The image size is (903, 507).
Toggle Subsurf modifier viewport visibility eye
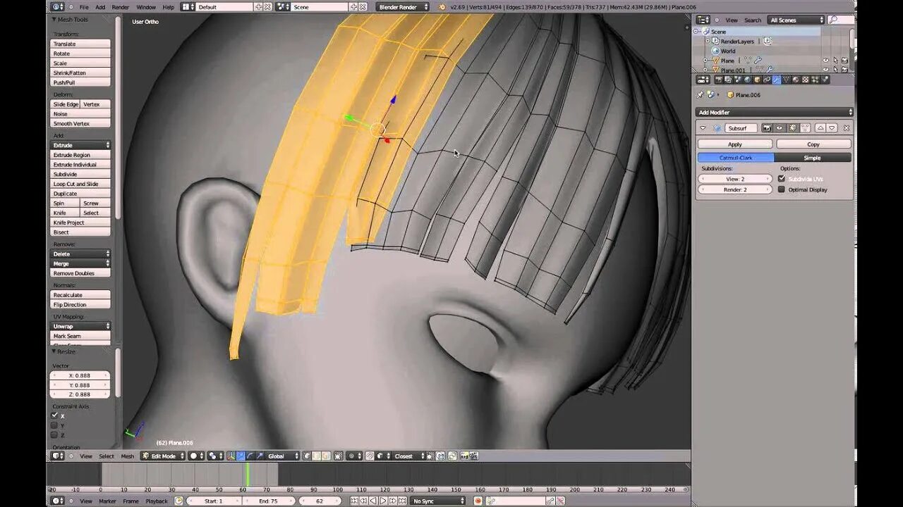(780, 128)
